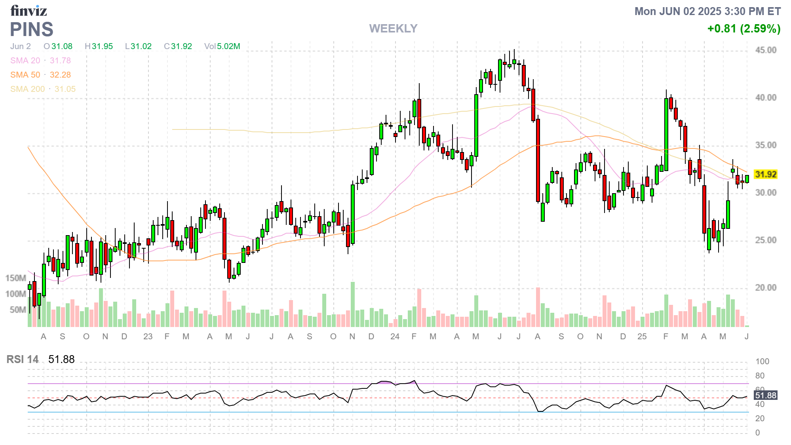Click the SMA 20 legend label
The width and height of the screenshot is (791, 445).
[25, 61]
